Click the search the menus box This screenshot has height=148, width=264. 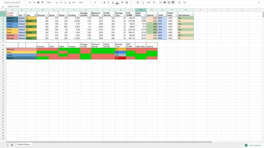tap(15, 2)
